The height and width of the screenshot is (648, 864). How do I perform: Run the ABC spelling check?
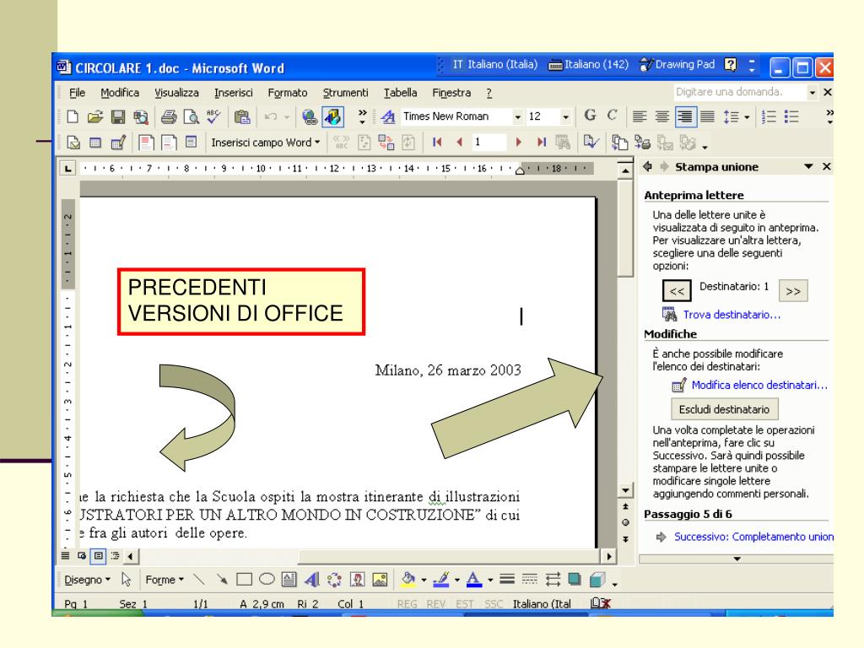pyautogui.click(x=213, y=116)
